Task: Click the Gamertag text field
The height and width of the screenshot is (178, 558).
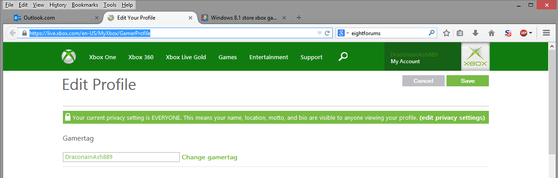Action: (121, 157)
